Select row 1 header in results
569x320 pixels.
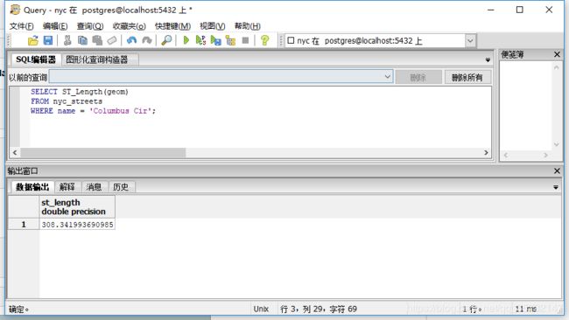coord(24,225)
